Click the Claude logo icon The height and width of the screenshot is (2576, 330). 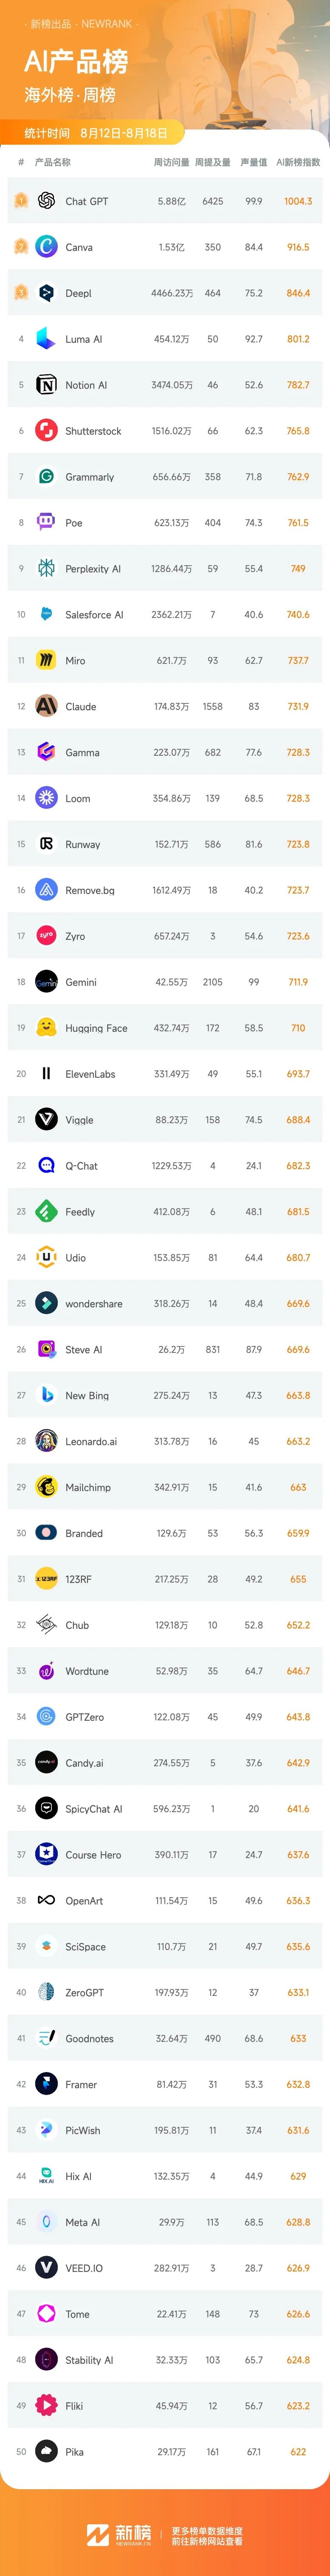(x=46, y=706)
